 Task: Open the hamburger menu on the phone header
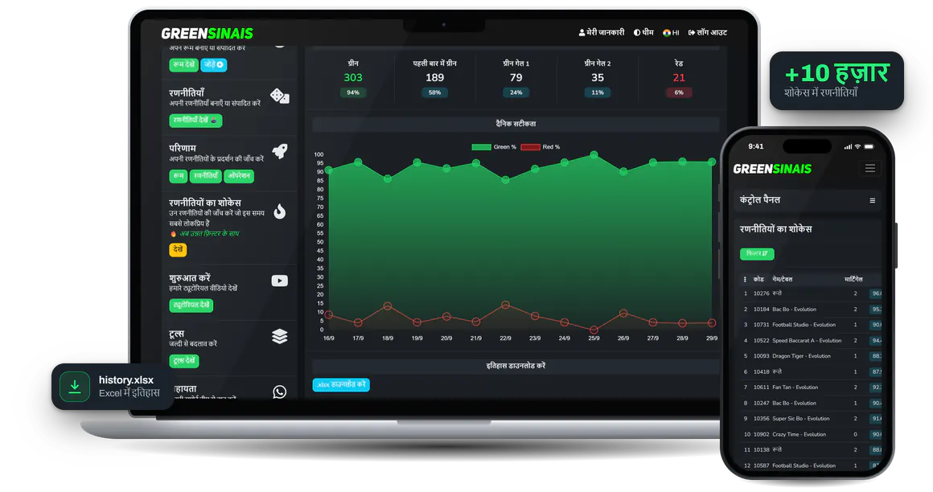pyautogui.click(x=870, y=168)
